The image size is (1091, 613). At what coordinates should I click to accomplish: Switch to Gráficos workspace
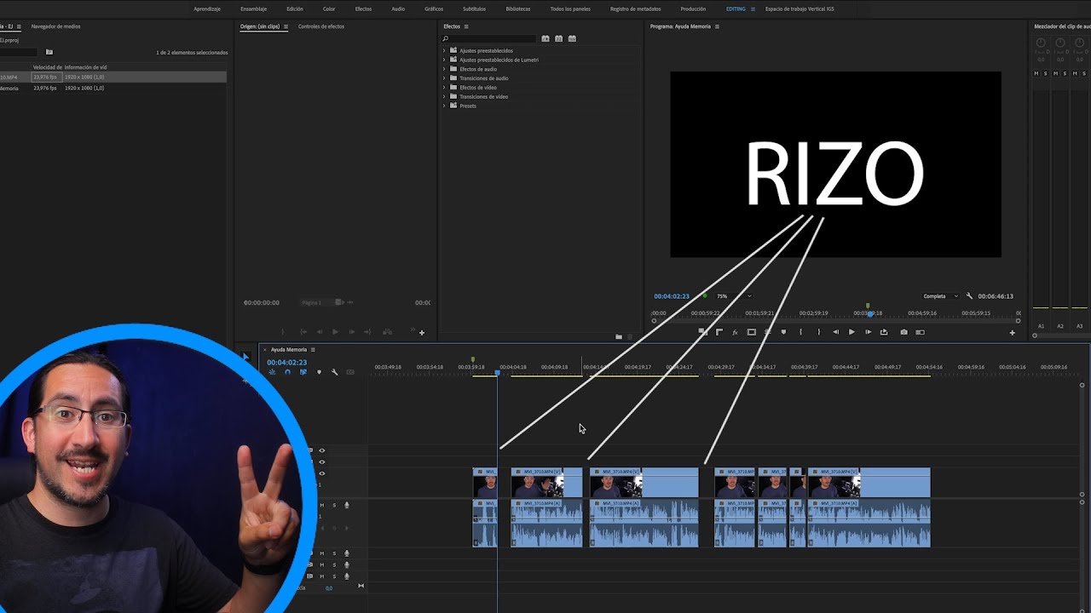click(434, 9)
